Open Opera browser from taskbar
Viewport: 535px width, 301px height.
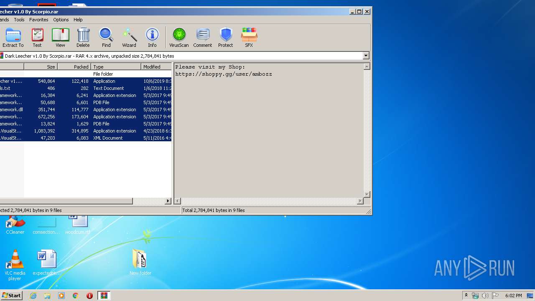pos(89,296)
